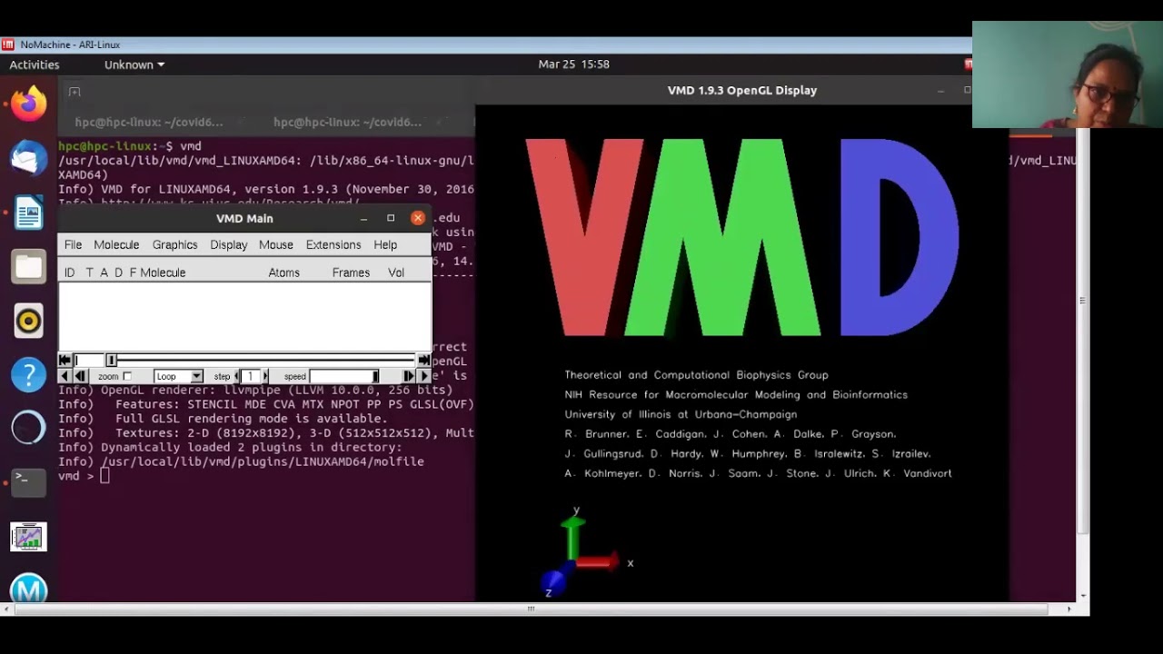This screenshot has height=654, width=1163.
Task: Click the Mar 25 15:58 clock
Action: click(573, 64)
